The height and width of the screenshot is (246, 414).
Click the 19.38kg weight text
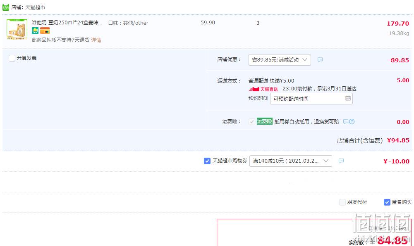399,33
